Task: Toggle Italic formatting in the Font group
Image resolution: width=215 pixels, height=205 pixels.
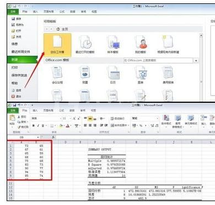Action: 38,125
